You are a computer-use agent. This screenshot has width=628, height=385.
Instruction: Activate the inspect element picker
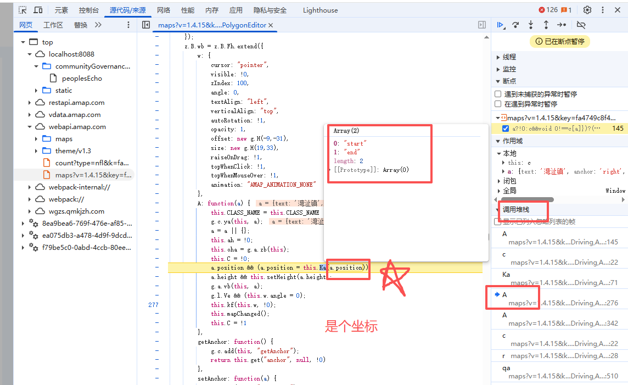pos(23,10)
